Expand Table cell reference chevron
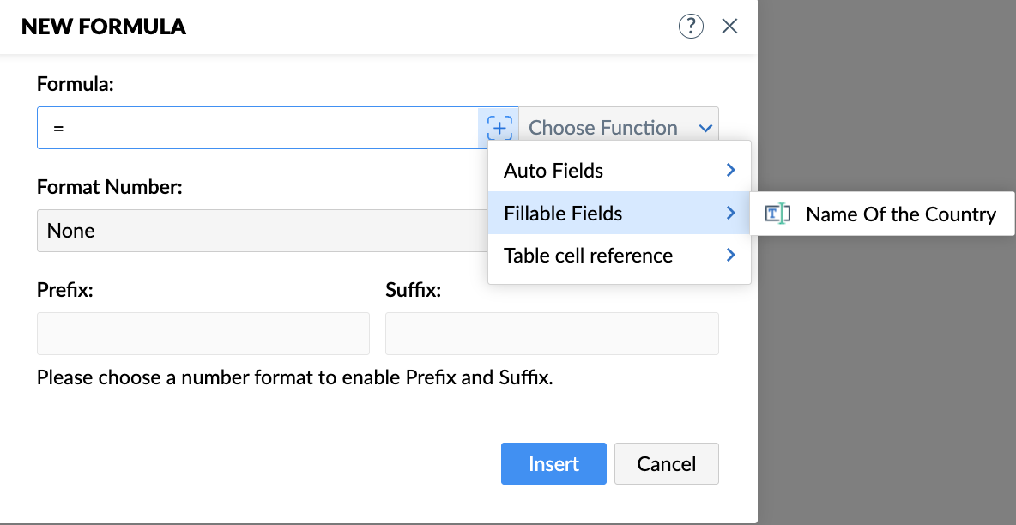 (x=730, y=255)
